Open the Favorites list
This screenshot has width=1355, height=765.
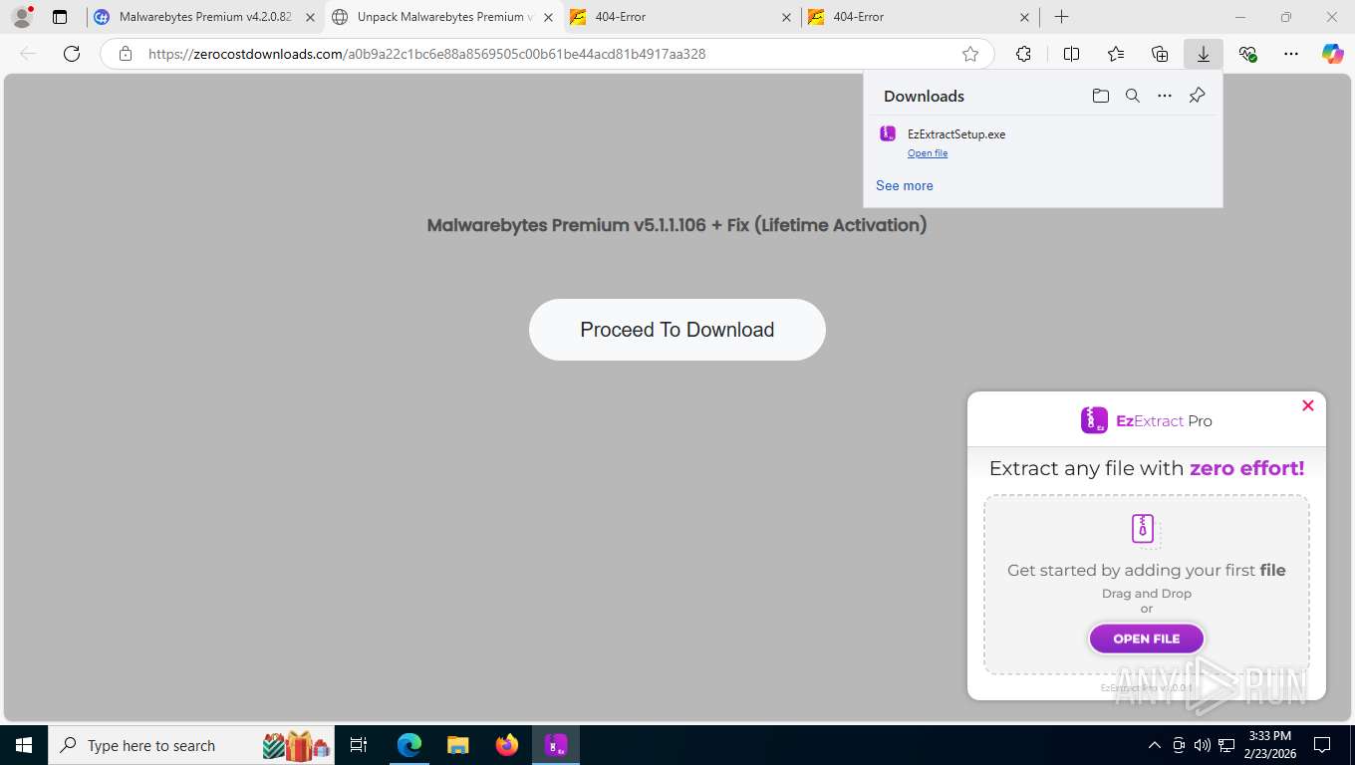(1116, 54)
